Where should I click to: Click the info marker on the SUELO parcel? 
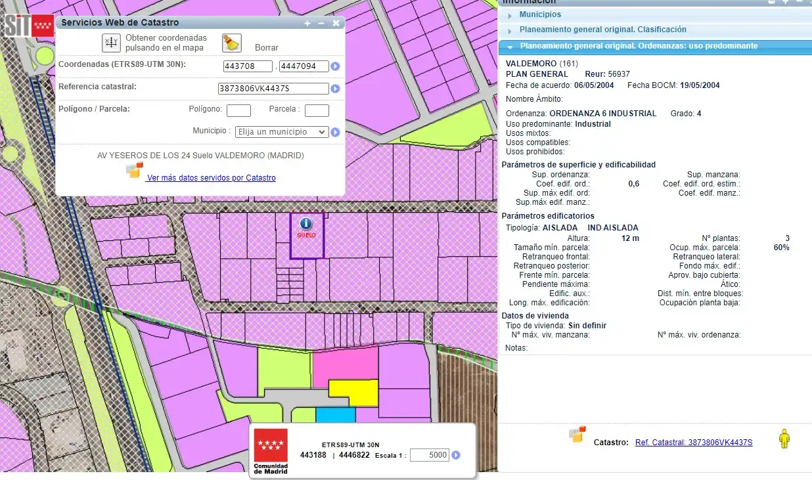306,223
